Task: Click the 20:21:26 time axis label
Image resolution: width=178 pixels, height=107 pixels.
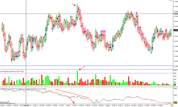Action: 127,106
